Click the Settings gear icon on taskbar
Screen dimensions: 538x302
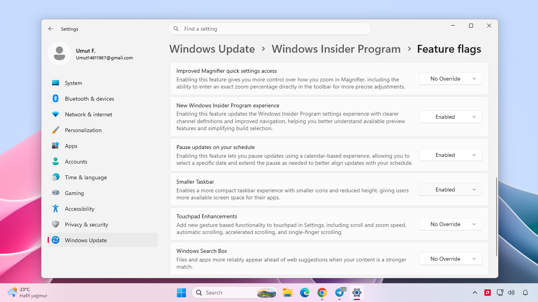(357, 293)
